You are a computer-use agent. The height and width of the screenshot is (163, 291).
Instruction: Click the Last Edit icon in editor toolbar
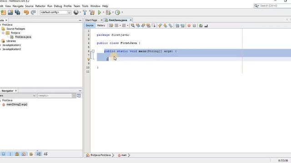(111, 25)
